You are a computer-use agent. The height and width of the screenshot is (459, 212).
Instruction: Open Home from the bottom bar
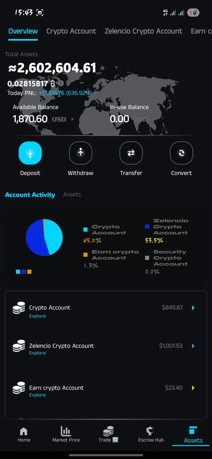point(24,434)
